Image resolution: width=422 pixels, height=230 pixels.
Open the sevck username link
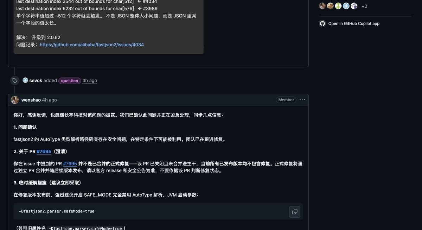tap(36, 80)
